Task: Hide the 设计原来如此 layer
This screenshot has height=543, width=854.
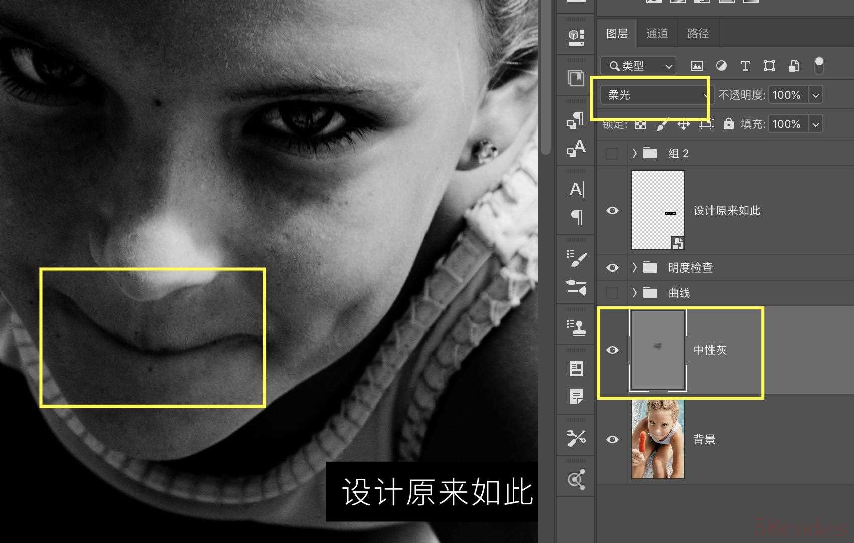Action: pos(612,210)
